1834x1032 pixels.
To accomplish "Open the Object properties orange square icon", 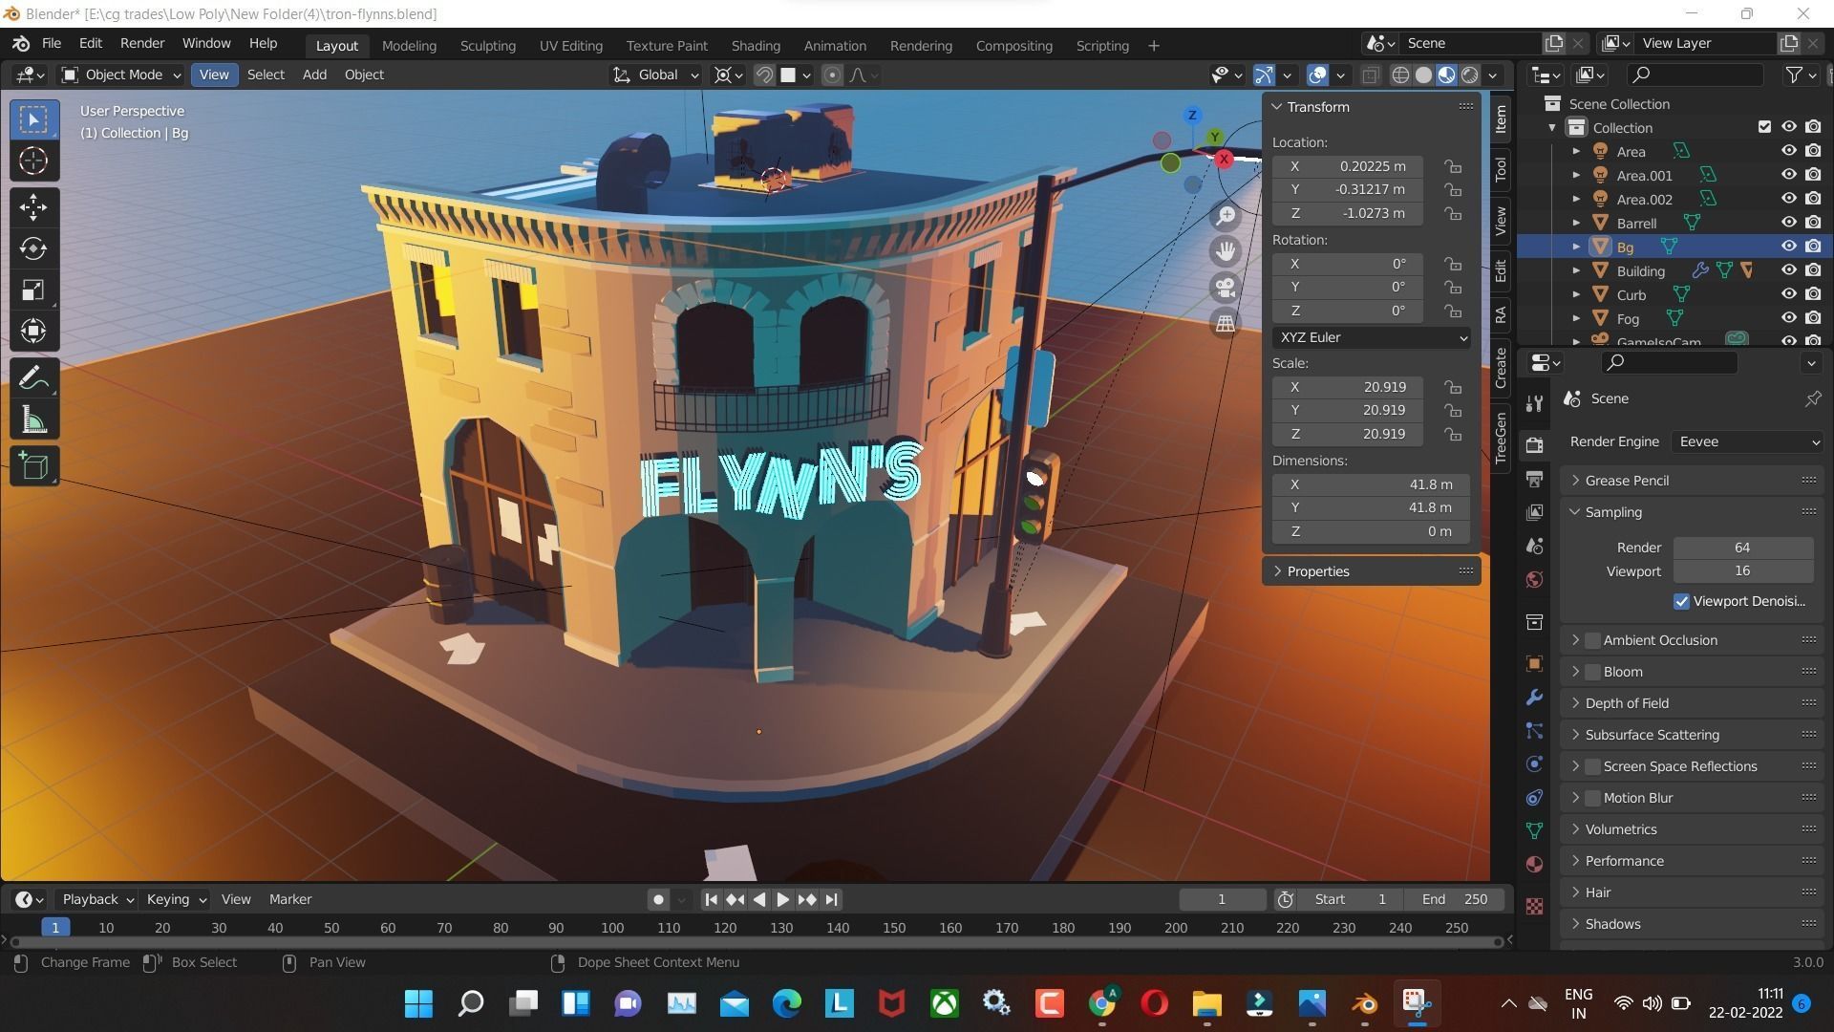I will [1534, 663].
